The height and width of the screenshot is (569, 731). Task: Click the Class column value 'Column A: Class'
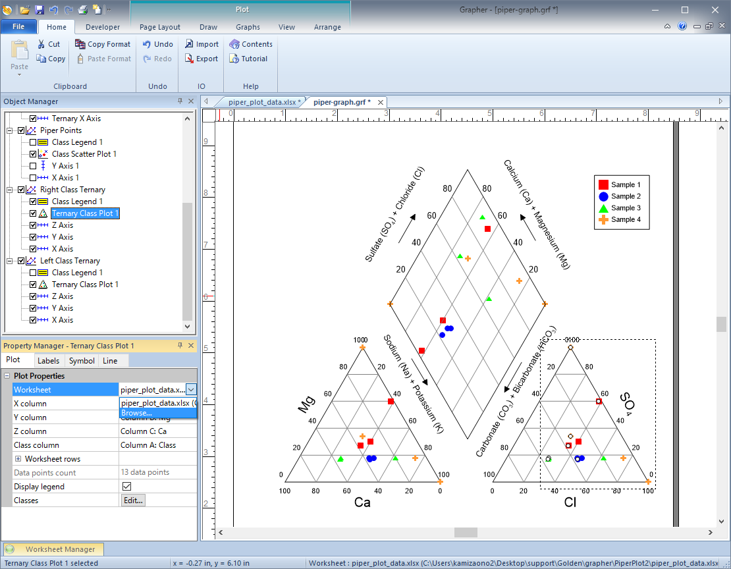[x=158, y=445]
